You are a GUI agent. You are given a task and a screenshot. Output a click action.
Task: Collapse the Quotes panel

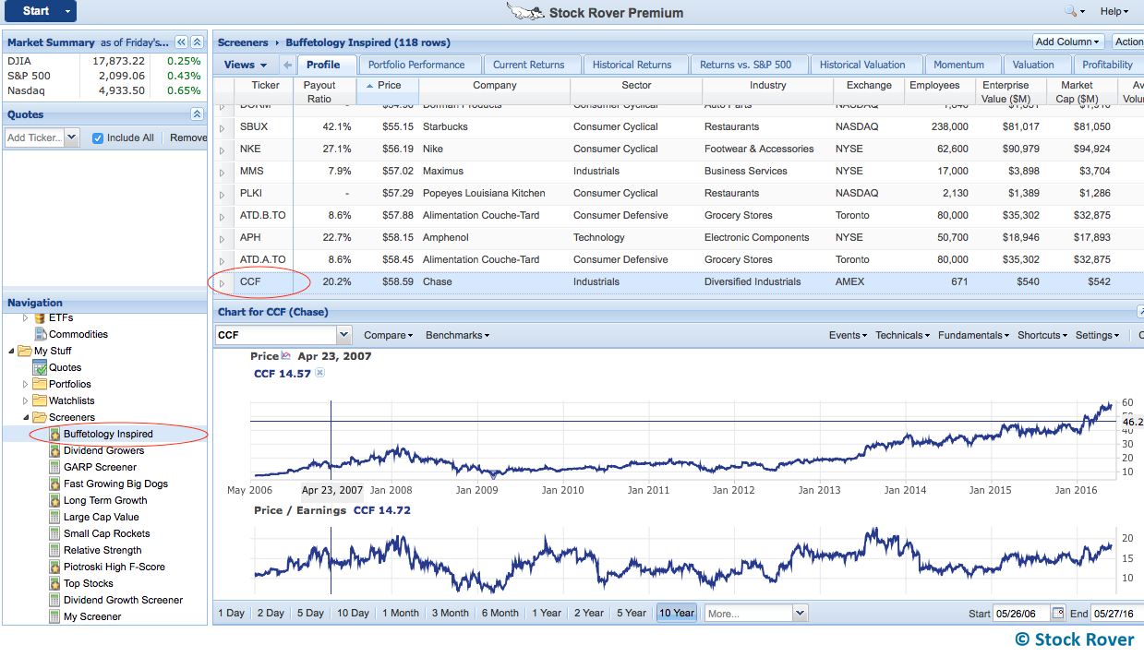[197, 114]
